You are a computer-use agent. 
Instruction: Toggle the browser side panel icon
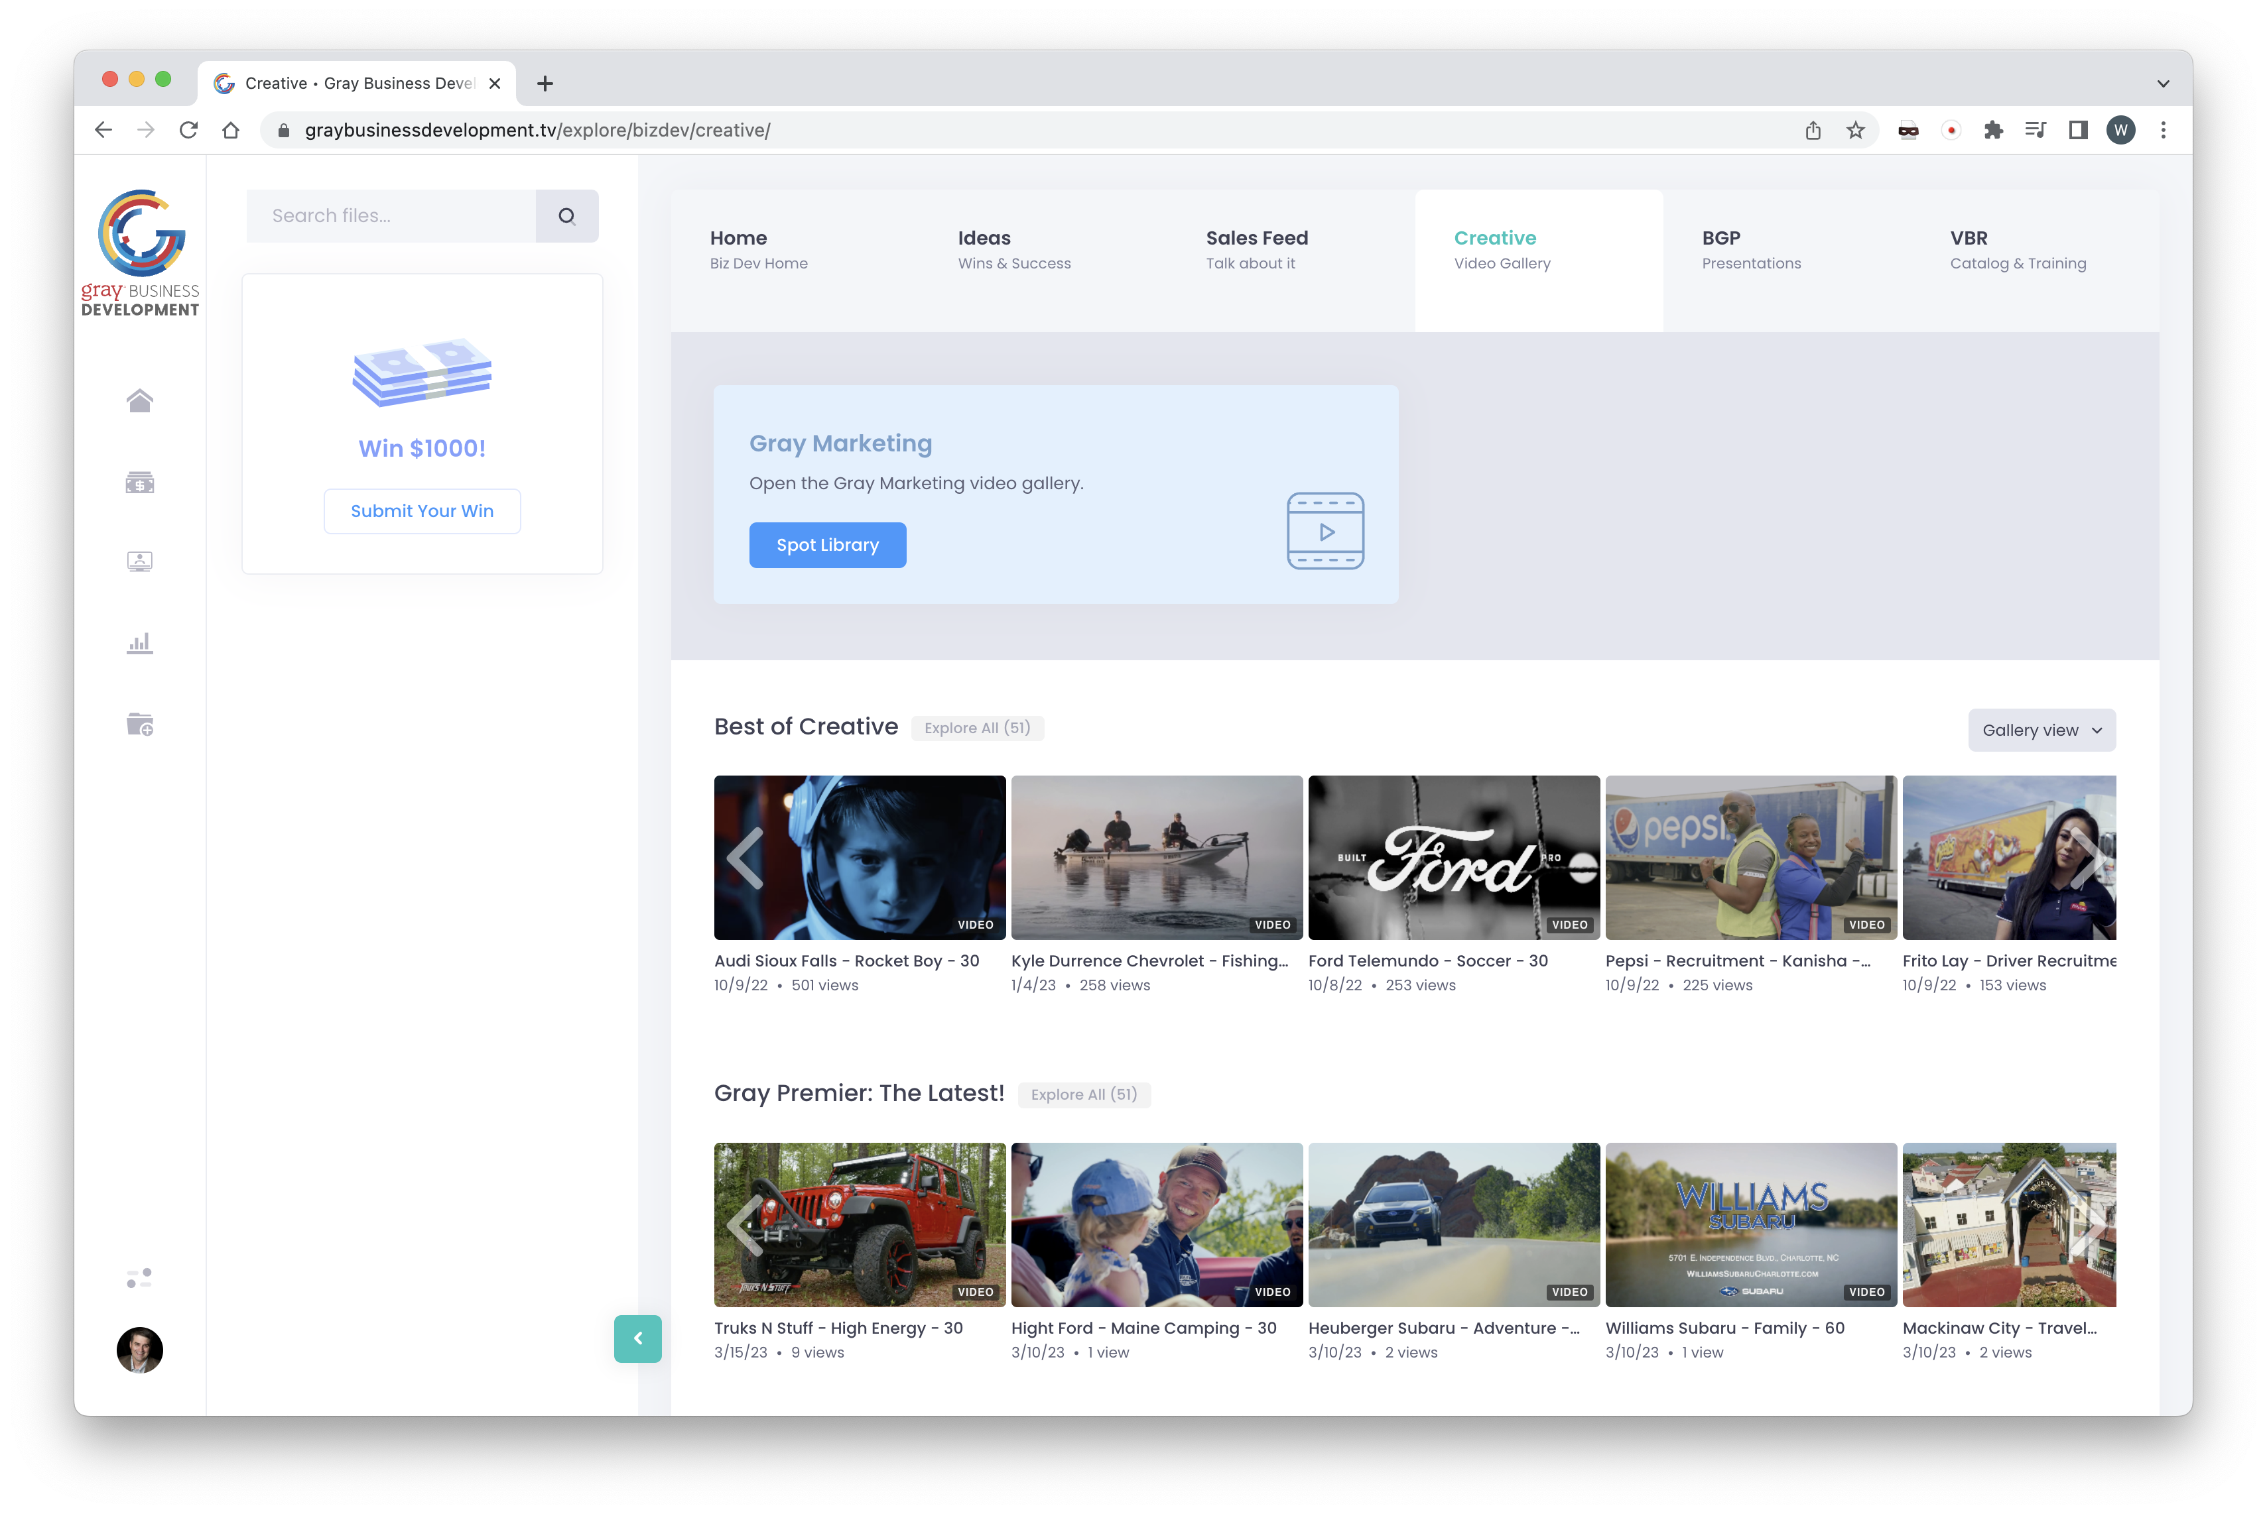(2078, 131)
